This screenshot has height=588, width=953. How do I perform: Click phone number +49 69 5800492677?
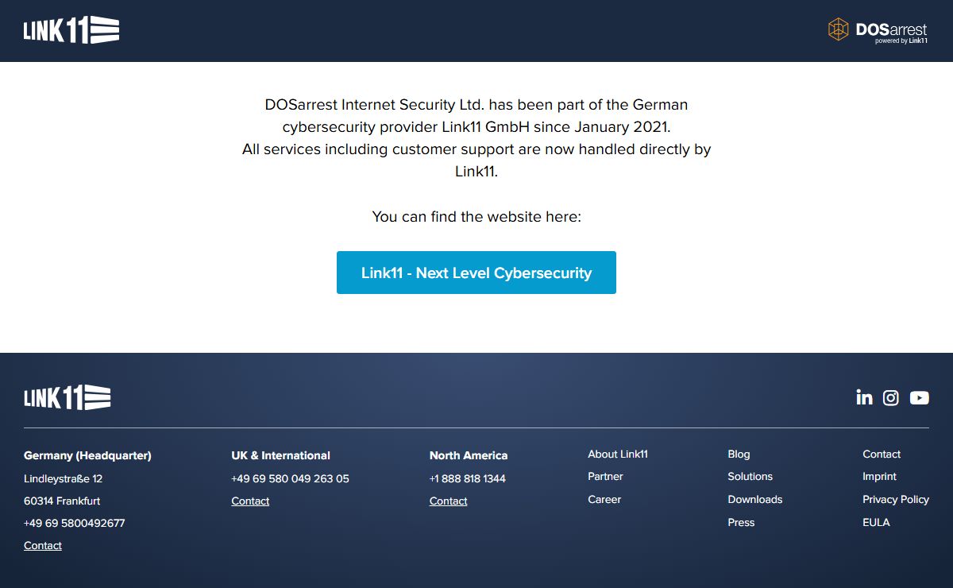75,523
